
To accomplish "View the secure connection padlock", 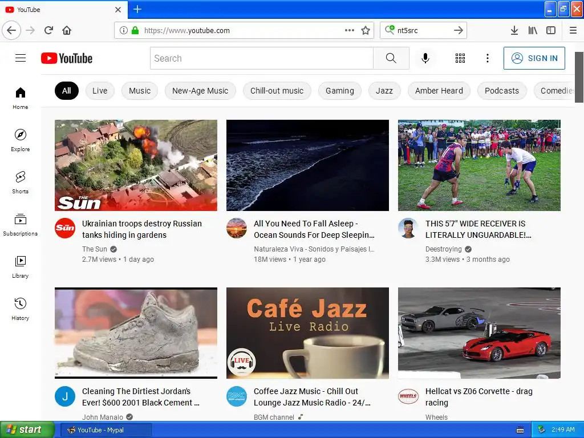I will 135,30.
